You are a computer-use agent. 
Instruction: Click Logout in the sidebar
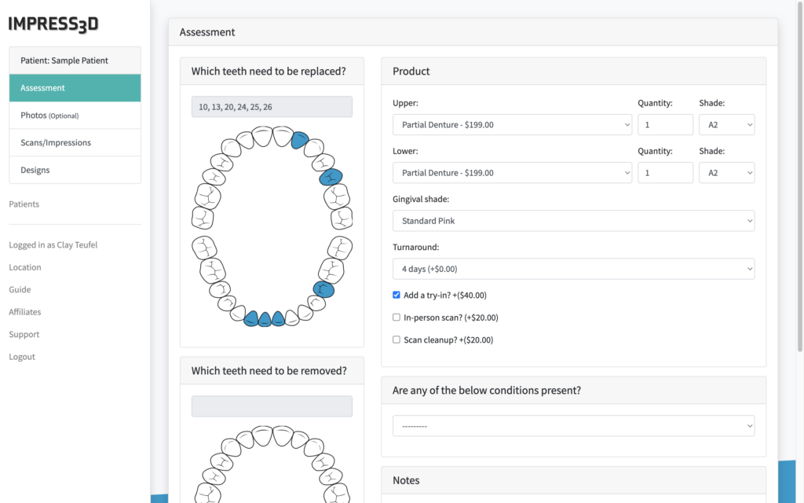pyautogui.click(x=22, y=357)
